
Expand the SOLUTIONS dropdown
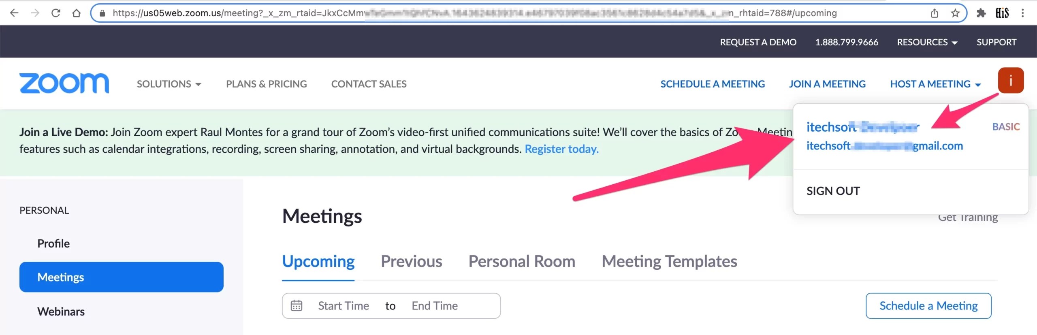(169, 84)
